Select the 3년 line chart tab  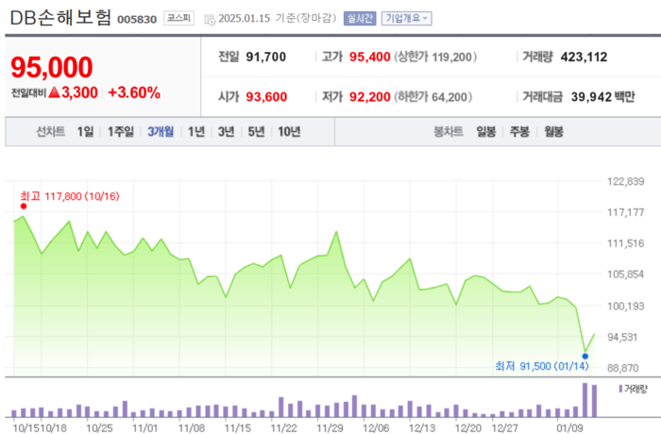(x=226, y=132)
